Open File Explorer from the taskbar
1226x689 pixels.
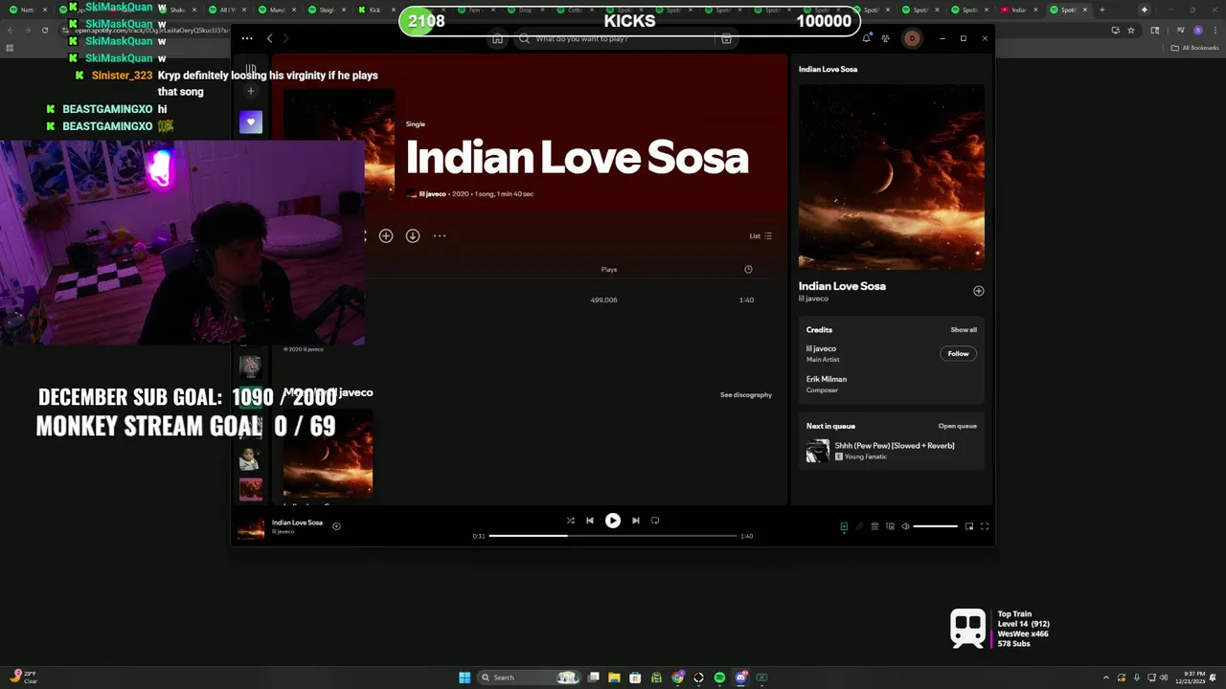614,678
